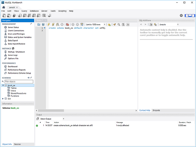The width and height of the screenshot is (196, 147).
Task: Toggle automatic context help icon
Action: pos(155,24)
